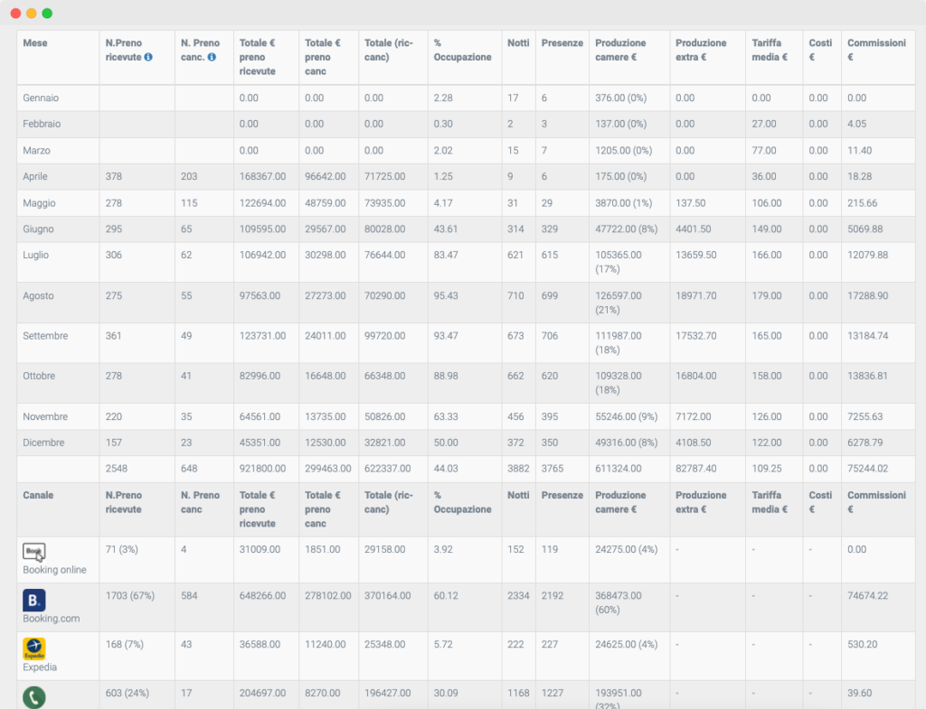Click the Giugno row label
The image size is (926, 709).
[x=38, y=229]
